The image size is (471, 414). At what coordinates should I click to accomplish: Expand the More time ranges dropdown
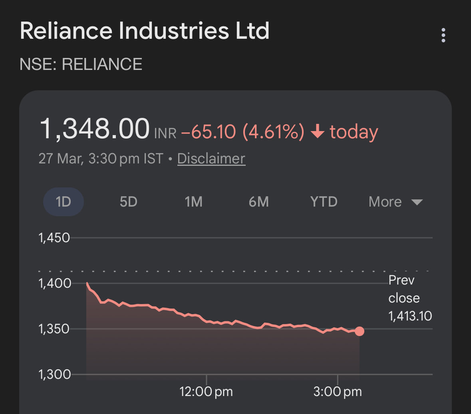tap(395, 202)
